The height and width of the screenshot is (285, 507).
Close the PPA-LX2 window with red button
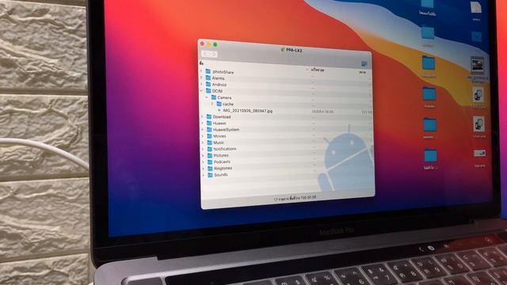[203, 44]
